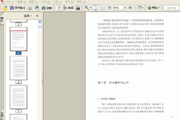Click the Help text label in toolbar

tap(154, 8)
